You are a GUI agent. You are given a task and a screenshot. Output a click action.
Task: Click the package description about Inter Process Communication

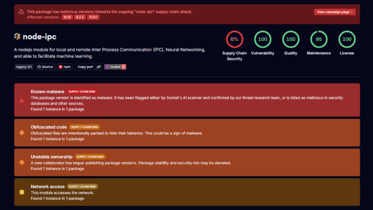[x=109, y=53]
